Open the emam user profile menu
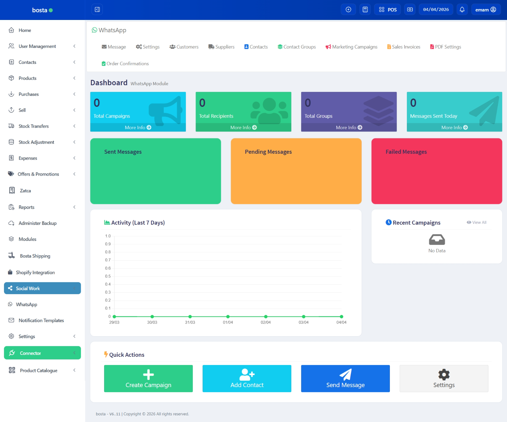This screenshot has width=507, height=422. (x=485, y=10)
